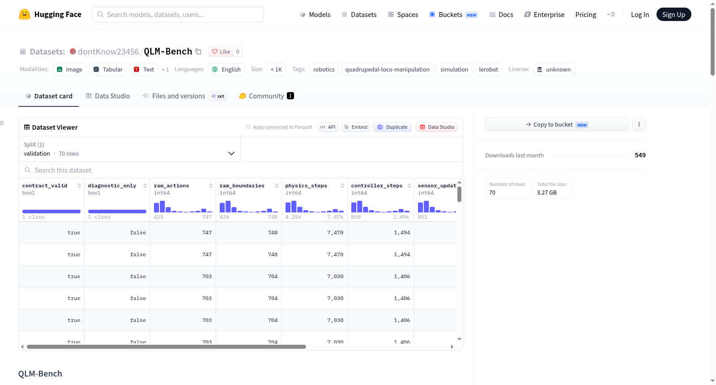Image resolution: width=716 pixels, height=385 pixels.
Task: Switch to the Dataset card tab
Action: [48, 96]
